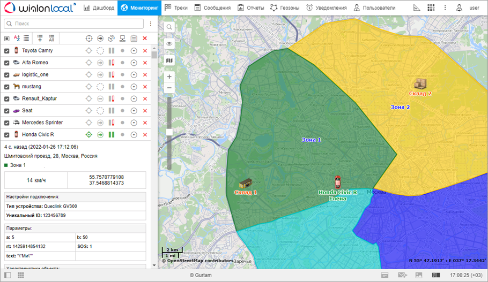The image size is (488, 282).
Task: Uncheck the Toyota Camry checkbox
Action: tap(7, 51)
